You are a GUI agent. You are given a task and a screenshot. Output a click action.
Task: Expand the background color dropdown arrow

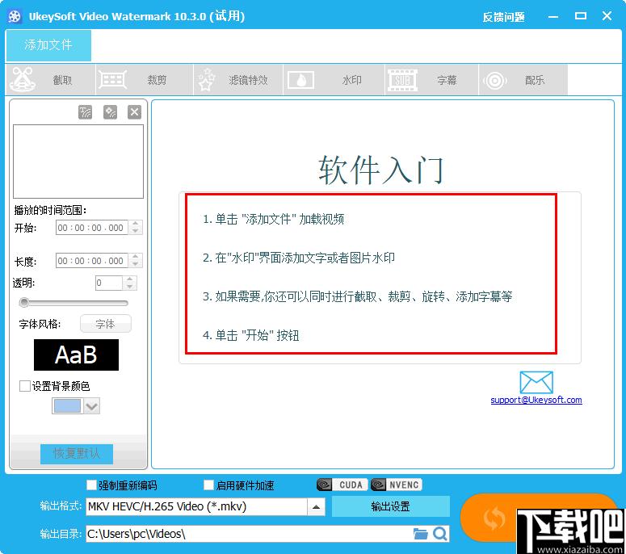[92, 406]
